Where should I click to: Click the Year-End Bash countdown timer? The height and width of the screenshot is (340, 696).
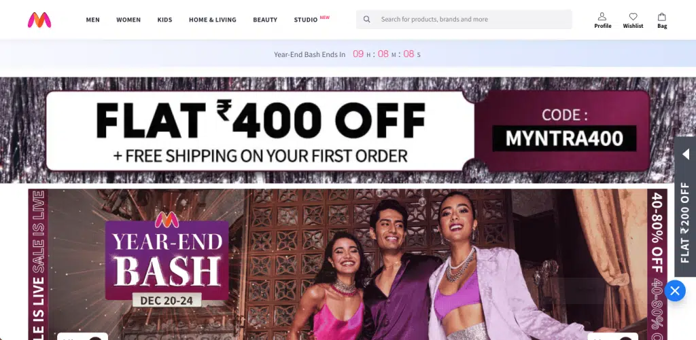coord(347,54)
